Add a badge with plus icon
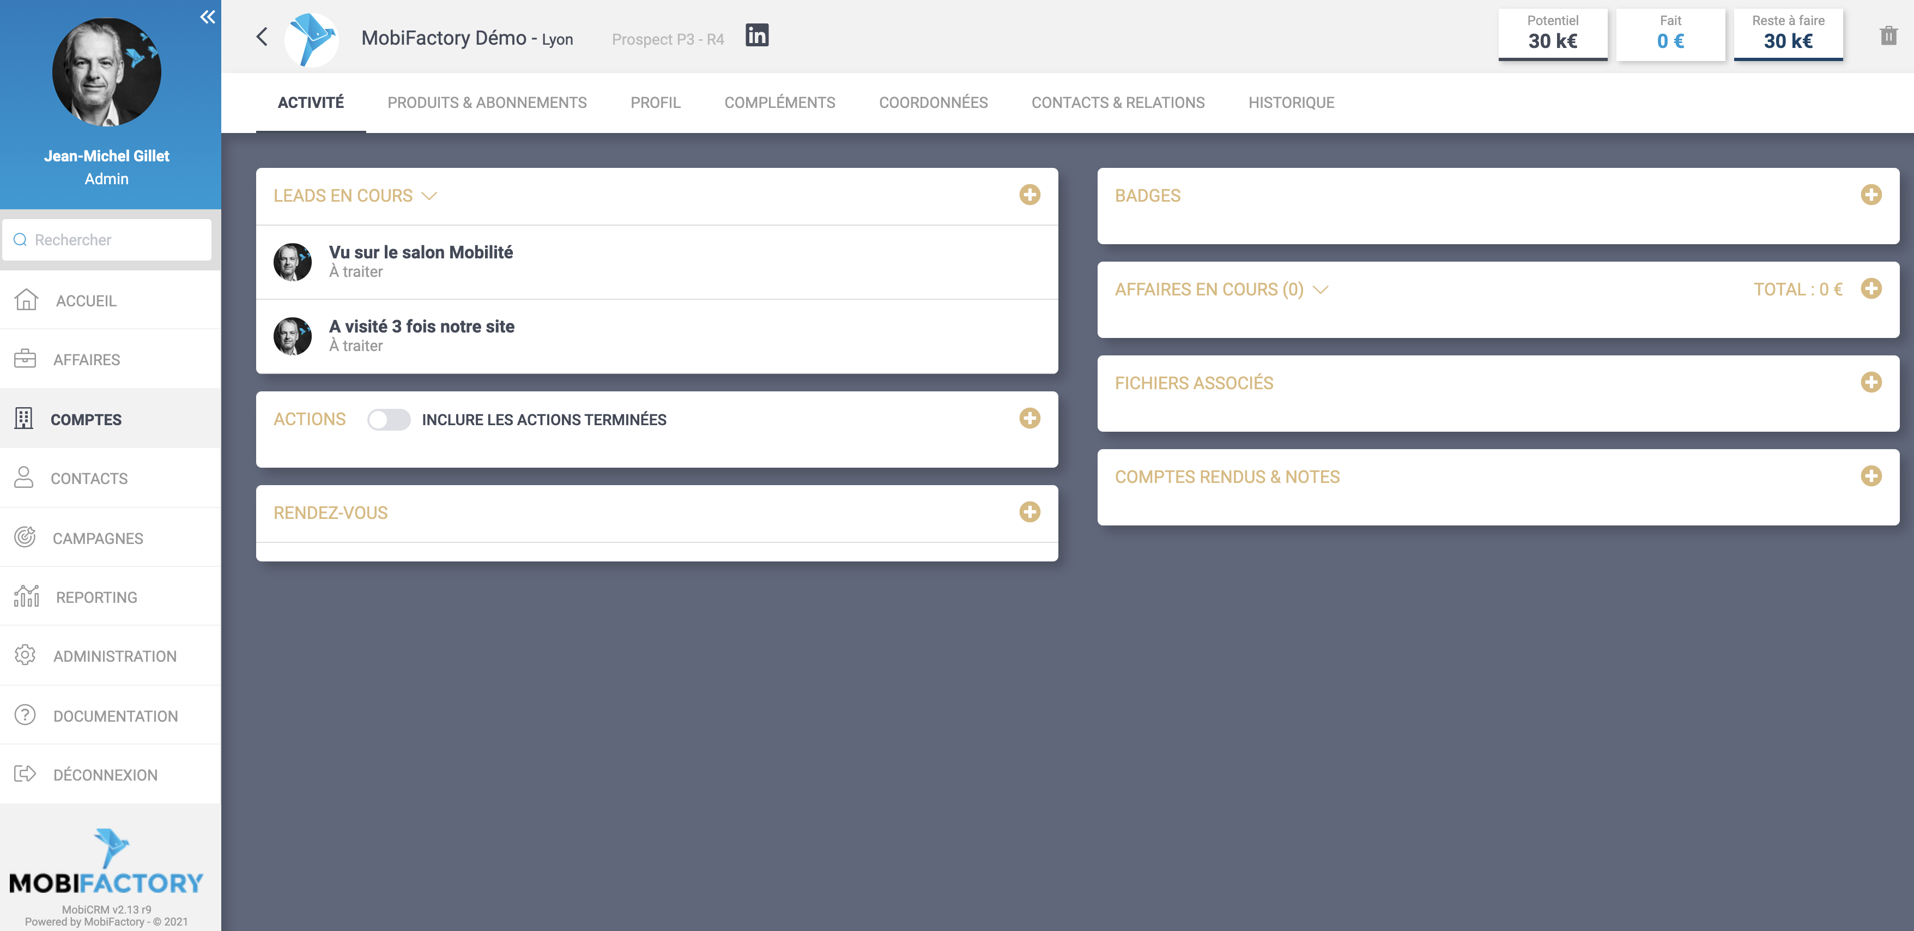The image size is (1914, 931). [1870, 195]
